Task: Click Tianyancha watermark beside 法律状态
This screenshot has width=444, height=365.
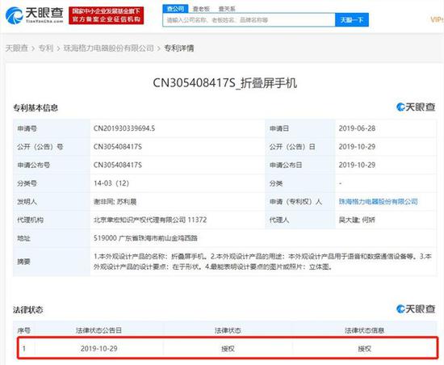Action: click(416, 308)
